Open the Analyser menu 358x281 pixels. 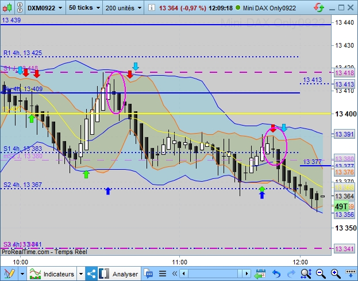click(x=119, y=274)
